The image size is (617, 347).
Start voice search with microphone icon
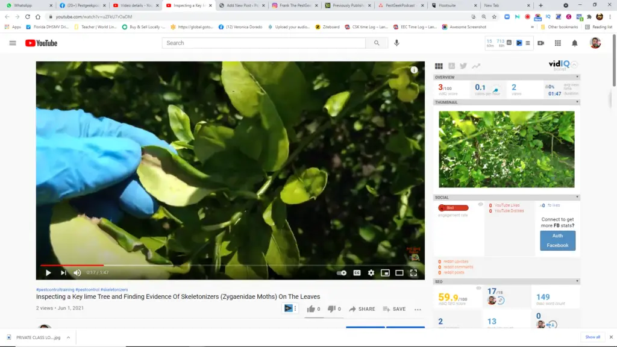[396, 43]
